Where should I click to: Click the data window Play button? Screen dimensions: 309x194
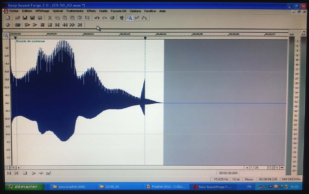pos(33,173)
